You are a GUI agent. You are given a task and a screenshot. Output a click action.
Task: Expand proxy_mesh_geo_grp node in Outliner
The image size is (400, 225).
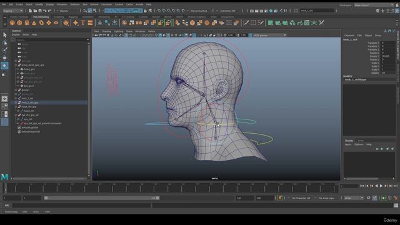click(x=16, y=65)
